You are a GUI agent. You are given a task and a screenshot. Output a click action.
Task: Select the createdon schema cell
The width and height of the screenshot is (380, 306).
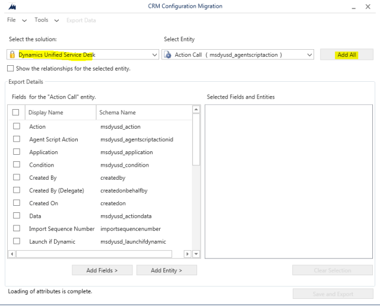click(x=113, y=203)
